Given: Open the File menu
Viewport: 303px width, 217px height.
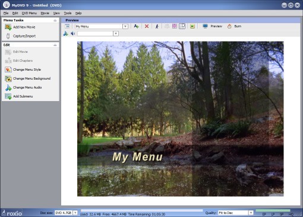Looking at the screenshot, I should tap(6, 13).
